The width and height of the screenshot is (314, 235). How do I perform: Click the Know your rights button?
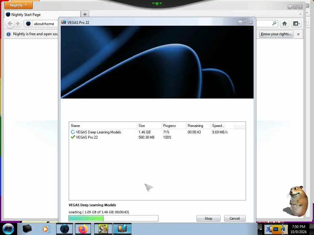coord(276,34)
